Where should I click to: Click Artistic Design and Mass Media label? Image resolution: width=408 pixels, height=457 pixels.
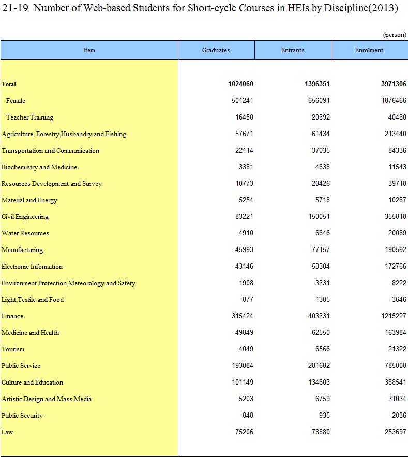tap(47, 399)
